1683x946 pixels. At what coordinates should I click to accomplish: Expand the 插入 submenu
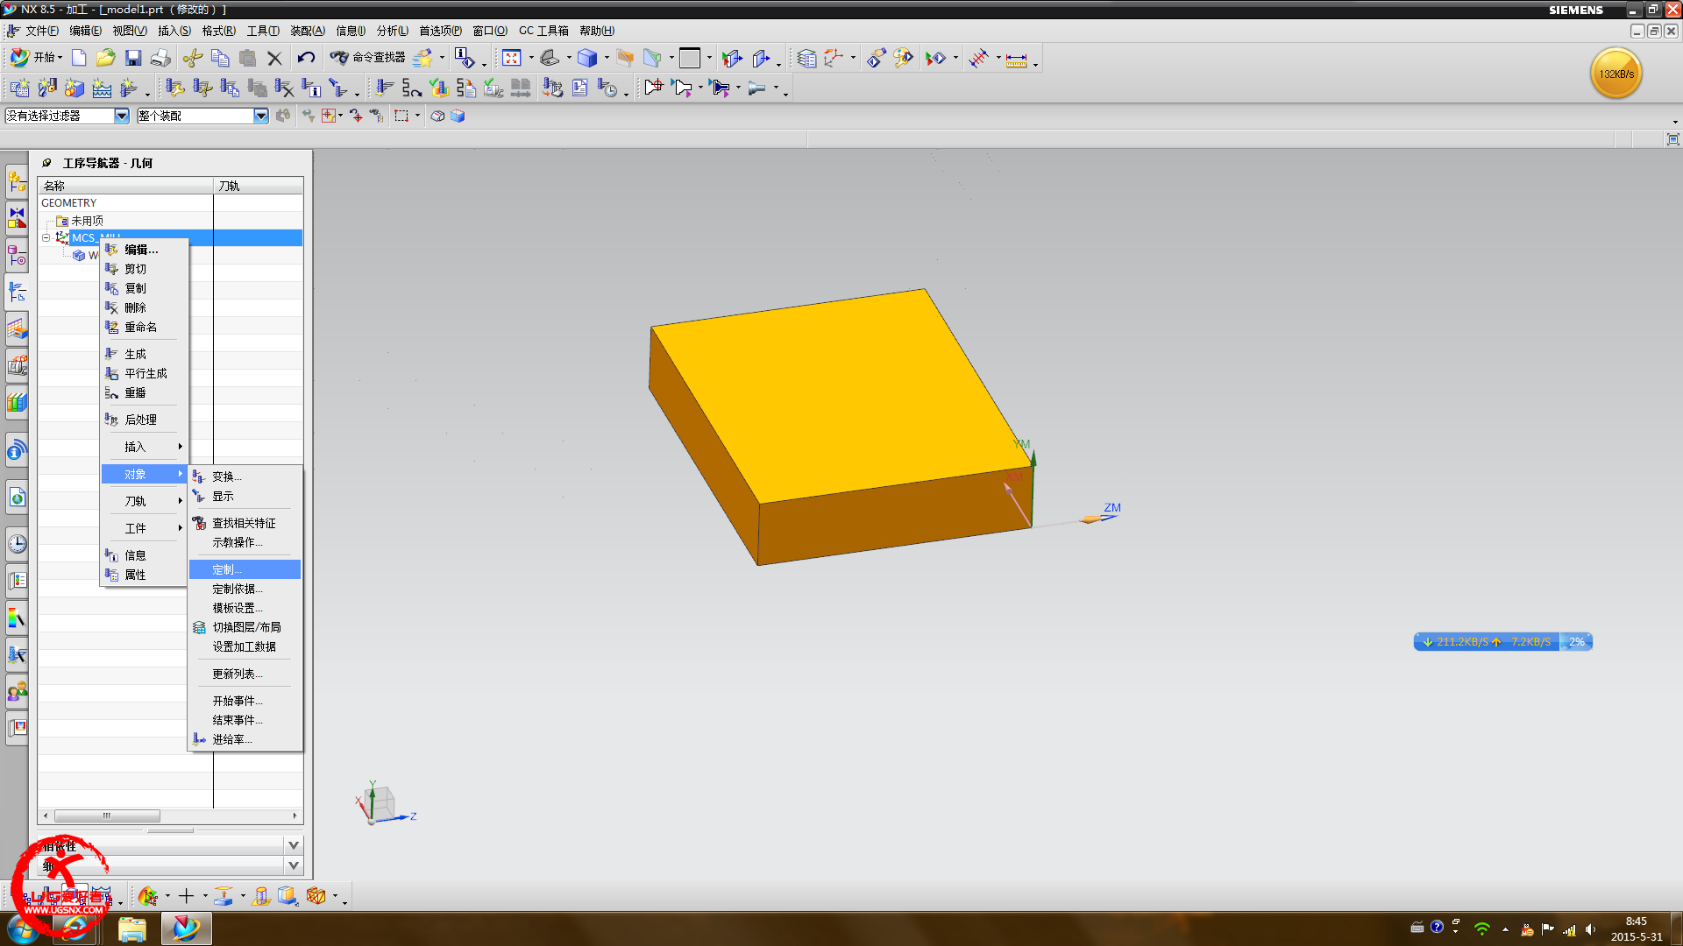pos(144,447)
